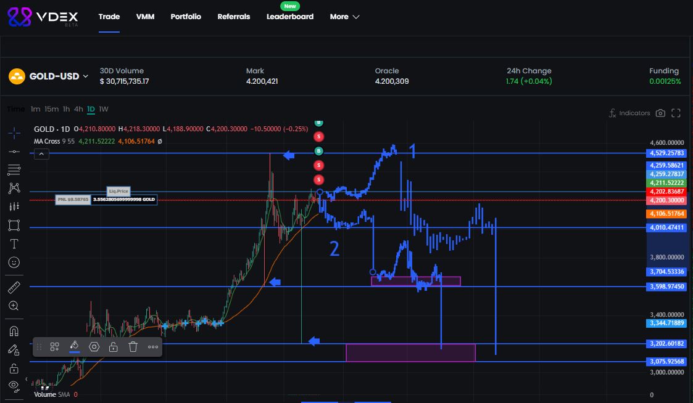693x403 pixels.
Task: Open the Referrals page
Action: point(233,17)
